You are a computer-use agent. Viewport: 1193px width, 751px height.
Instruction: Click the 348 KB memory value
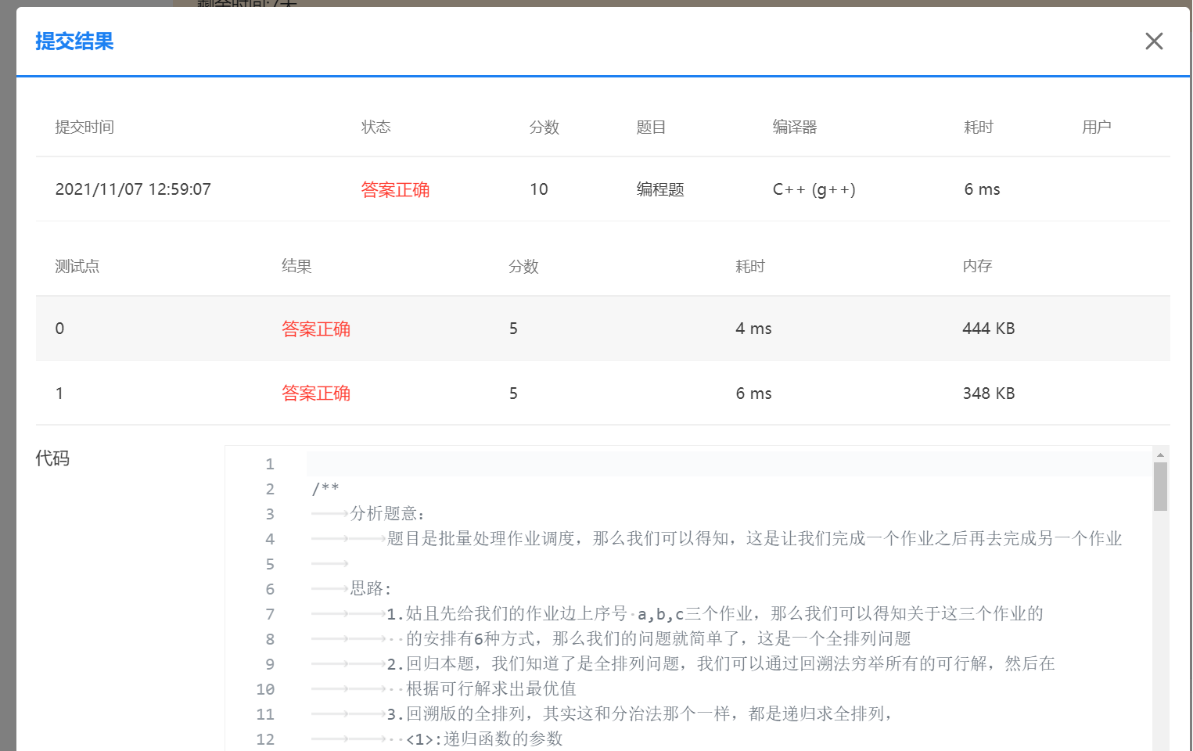click(989, 393)
